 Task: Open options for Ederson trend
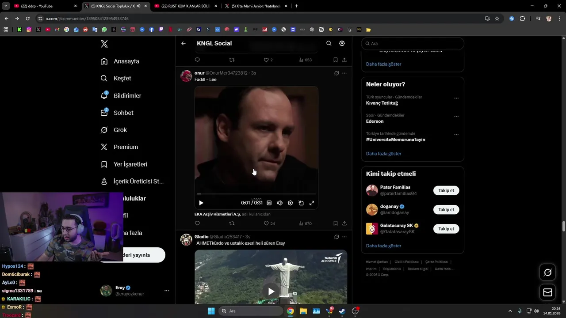coord(456,116)
